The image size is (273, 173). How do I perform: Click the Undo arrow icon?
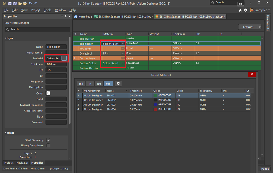click(x=30, y=3)
